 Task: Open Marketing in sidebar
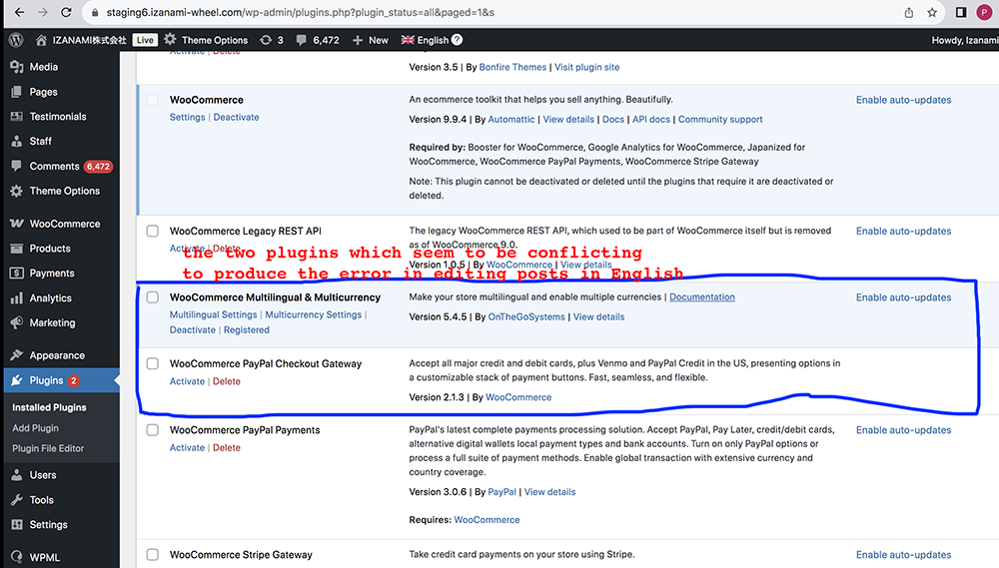pyautogui.click(x=52, y=322)
